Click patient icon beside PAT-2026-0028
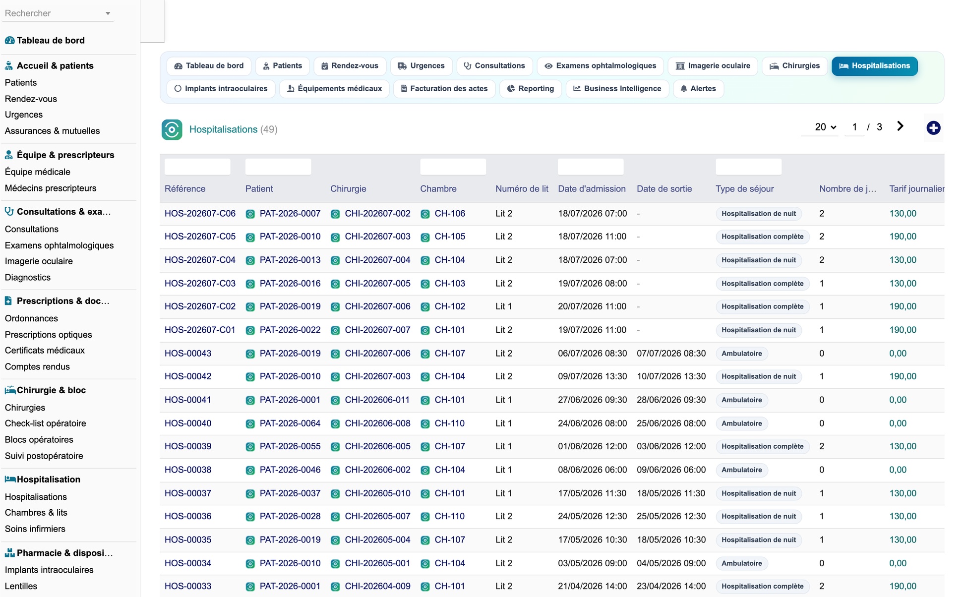This screenshot has width=965, height=597. point(250,517)
